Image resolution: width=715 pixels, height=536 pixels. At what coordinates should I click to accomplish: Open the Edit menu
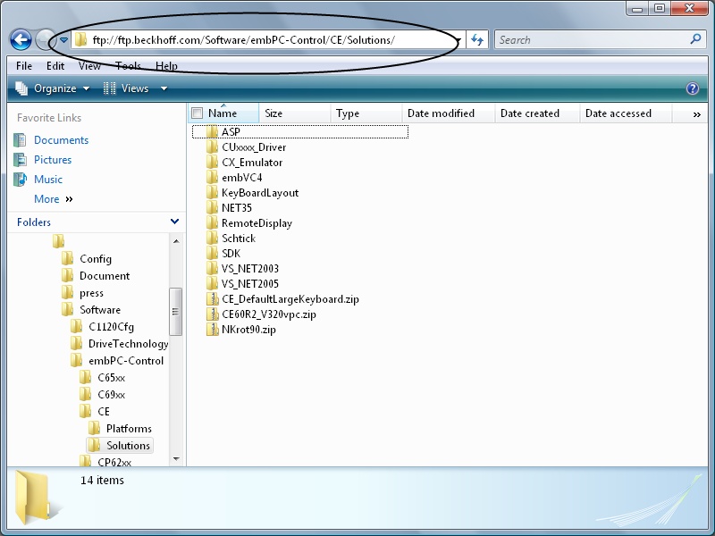click(x=55, y=66)
